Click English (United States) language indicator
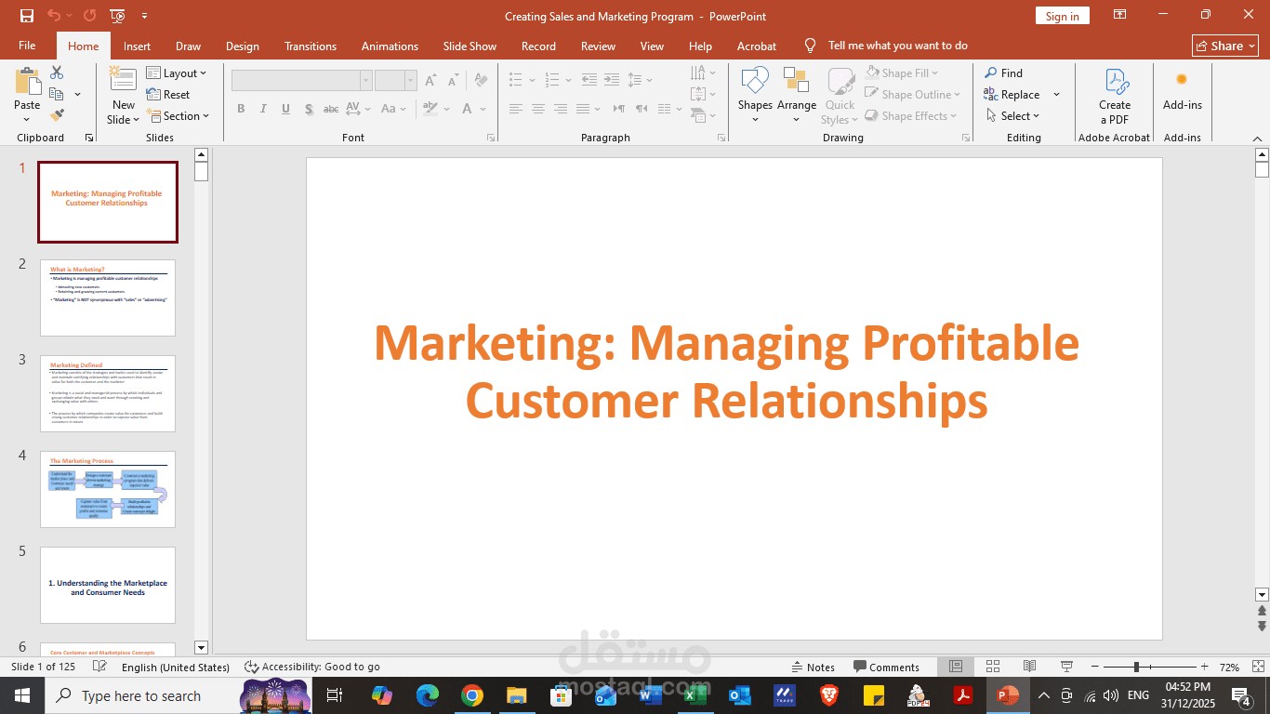 176,667
